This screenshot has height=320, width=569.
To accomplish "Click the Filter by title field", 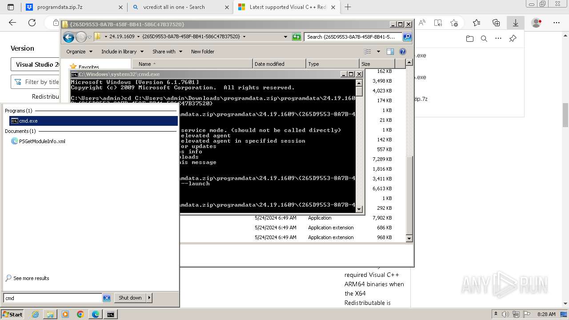I will click(36, 82).
